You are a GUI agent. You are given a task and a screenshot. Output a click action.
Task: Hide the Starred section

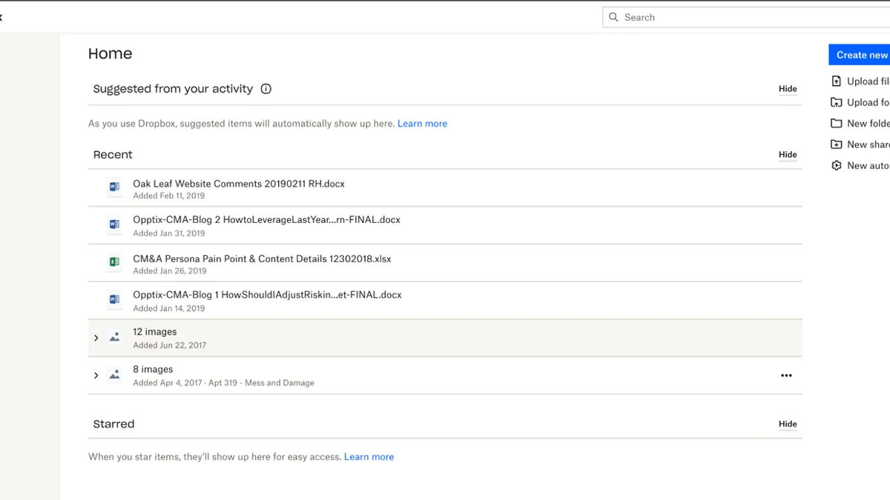(788, 424)
